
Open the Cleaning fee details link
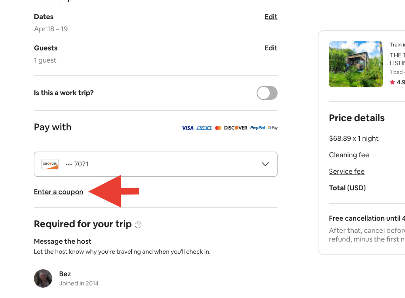[x=349, y=155]
